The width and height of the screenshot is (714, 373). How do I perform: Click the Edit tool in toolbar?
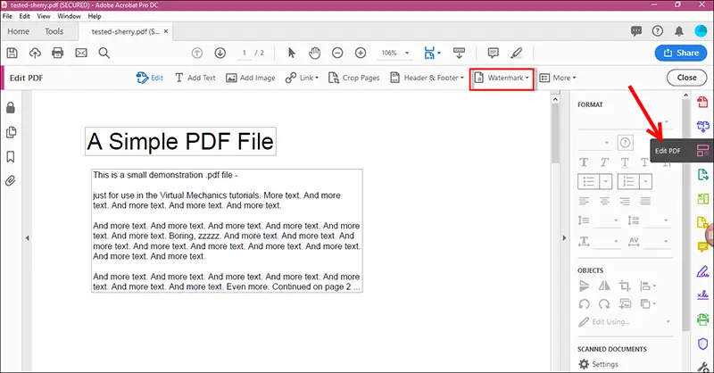coord(150,78)
